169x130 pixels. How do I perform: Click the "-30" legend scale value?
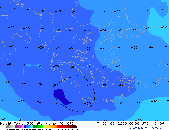(x=24, y=129)
